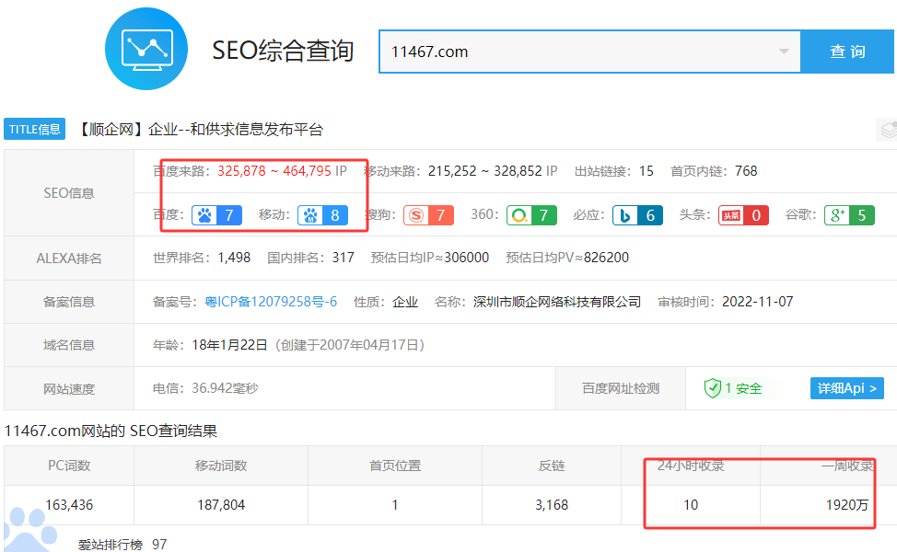Click the 24小时收录 value 10
Viewport: 897px width, 552px height.
(x=691, y=505)
